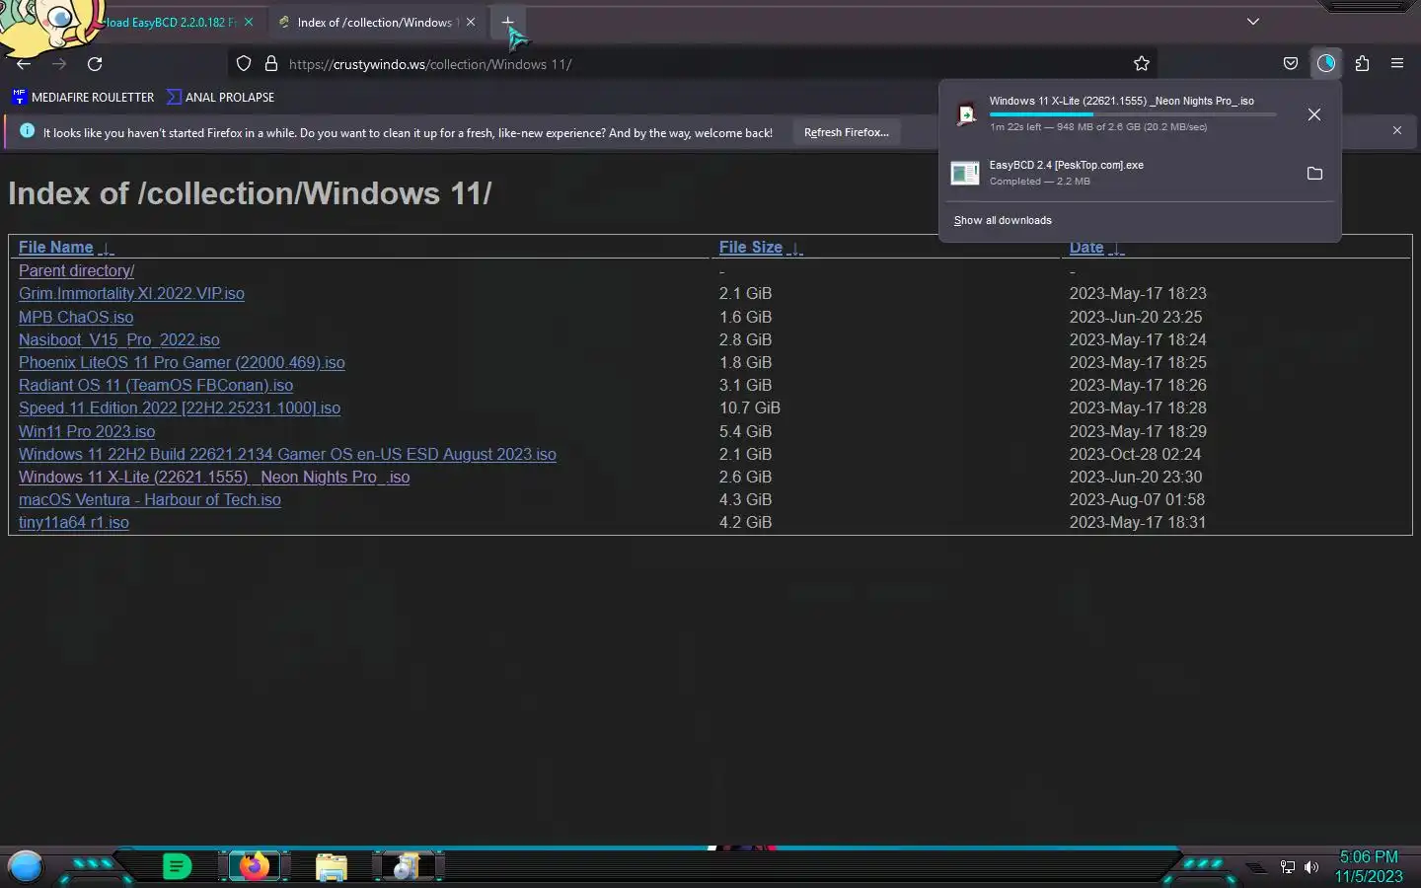
Task: Click the 2023-Oct-28 02:24 date cell
Action: pyautogui.click(x=1135, y=454)
